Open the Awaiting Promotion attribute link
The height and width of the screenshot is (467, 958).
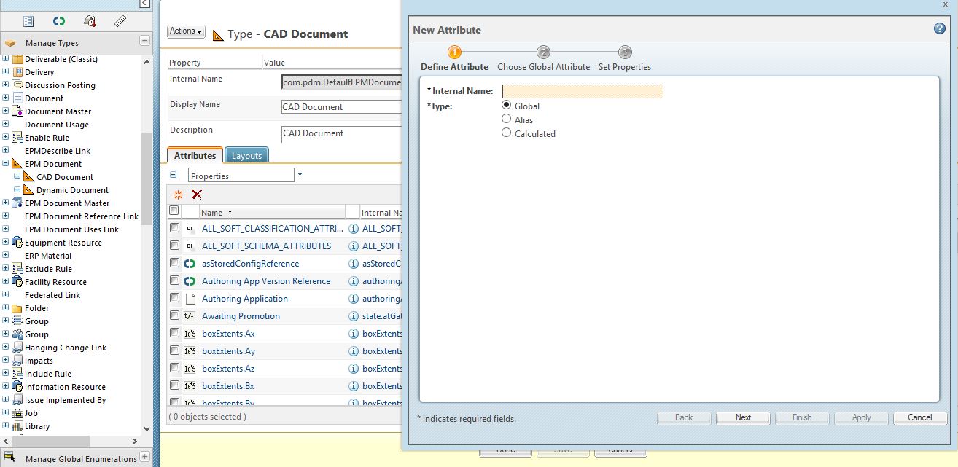(x=241, y=316)
